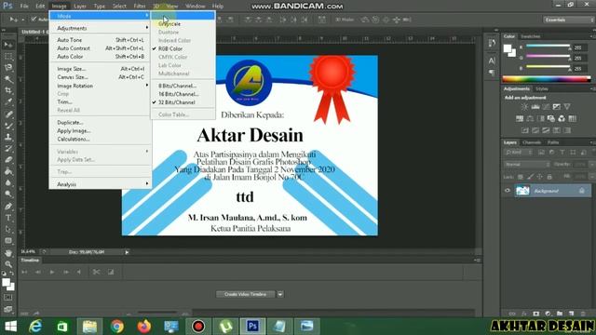This screenshot has height=335, width=596.
Task: Select the Hand tool
Action: click(8, 252)
